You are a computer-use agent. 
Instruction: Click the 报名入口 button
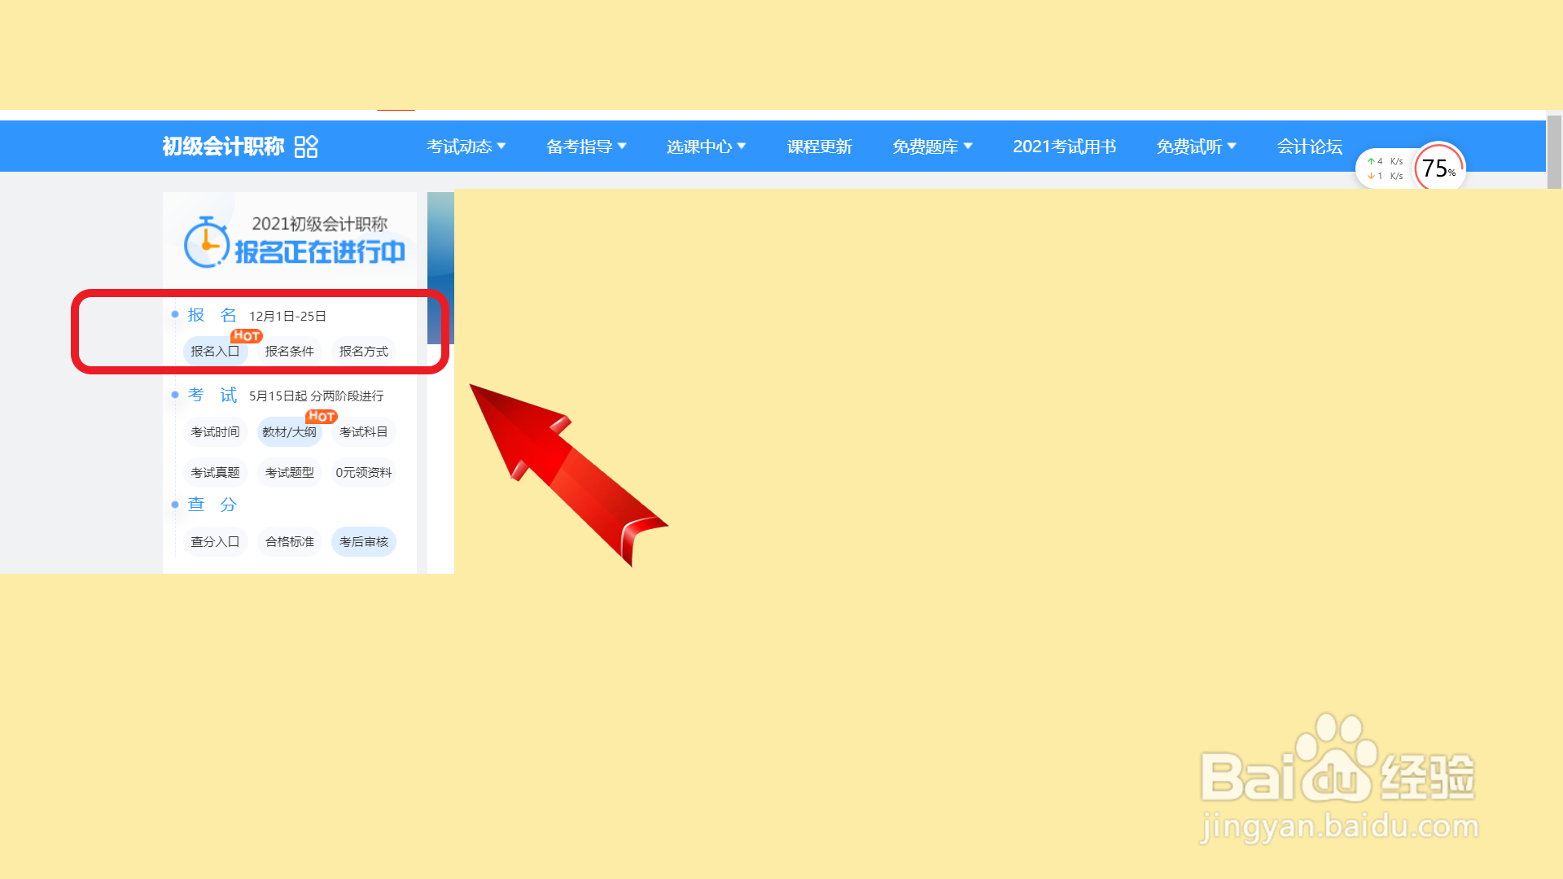click(215, 352)
